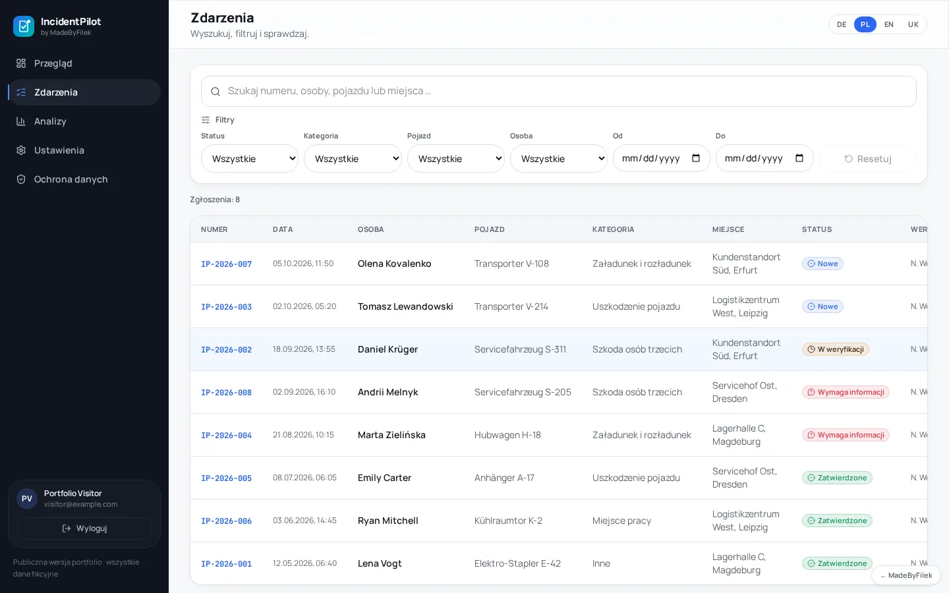The height and width of the screenshot is (593, 949).
Task: Open Ustawienia page
Action: point(84,150)
